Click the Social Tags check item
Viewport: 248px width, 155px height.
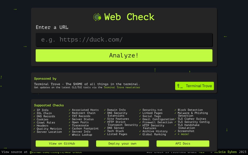[x=152, y=116]
